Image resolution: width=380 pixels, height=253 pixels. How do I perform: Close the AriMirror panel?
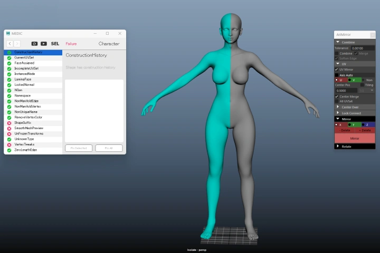pyautogui.click(x=373, y=35)
